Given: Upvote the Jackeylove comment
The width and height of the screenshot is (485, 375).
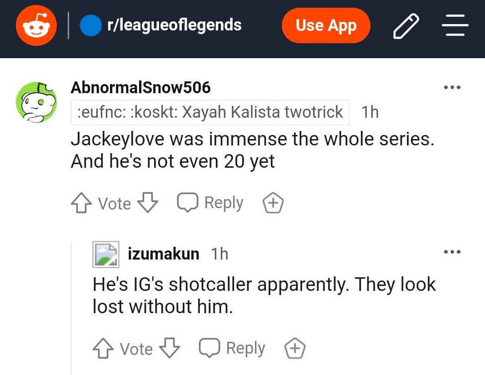Looking at the screenshot, I should click(80, 203).
